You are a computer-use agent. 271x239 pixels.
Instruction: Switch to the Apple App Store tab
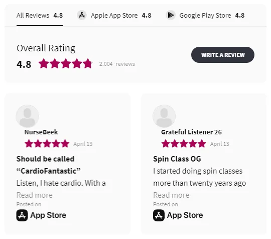pyautogui.click(x=114, y=16)
